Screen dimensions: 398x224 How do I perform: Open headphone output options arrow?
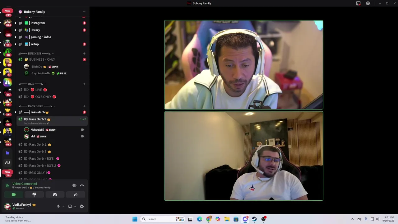click(75, 206)
